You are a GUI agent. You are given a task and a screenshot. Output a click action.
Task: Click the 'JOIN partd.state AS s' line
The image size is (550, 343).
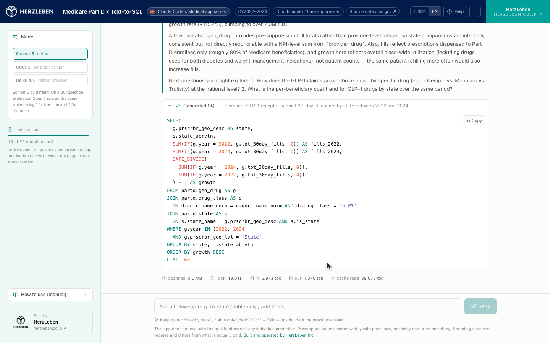[197, 214]
